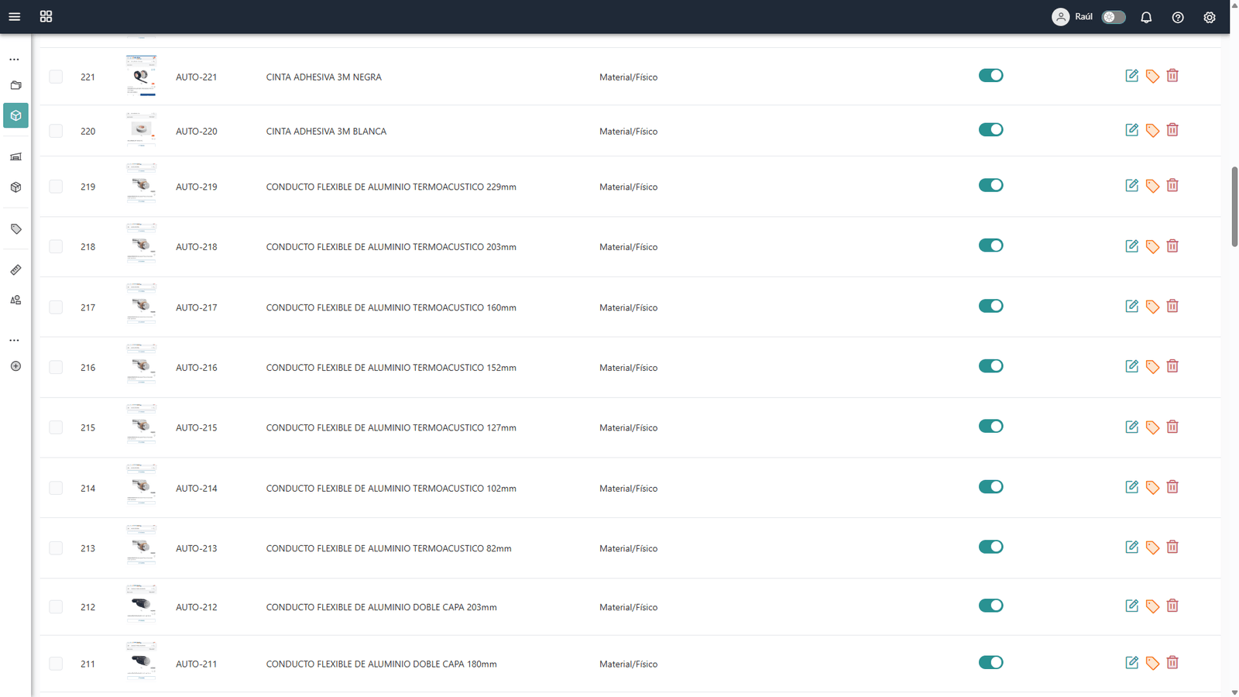Tick the checkbox for row 213
This screenshot has height=697, width=1239.
pyautogui.click(x=56, y=548)
